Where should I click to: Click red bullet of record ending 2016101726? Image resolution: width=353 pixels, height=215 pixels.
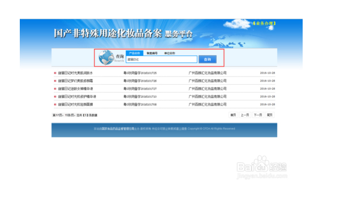[x=55, y=81]
